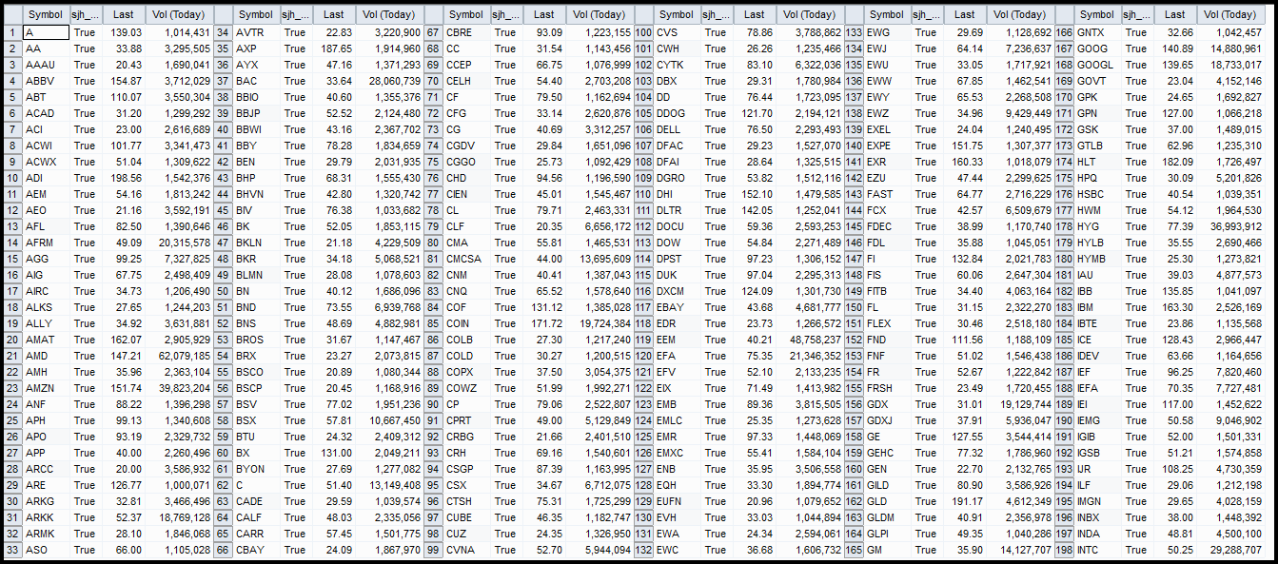Click the True cell in the EWC row

click(x=716, y=550)
